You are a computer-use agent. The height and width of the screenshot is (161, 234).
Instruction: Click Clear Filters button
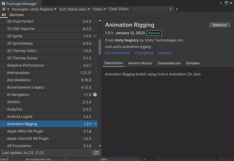click(x=119, y=9)
